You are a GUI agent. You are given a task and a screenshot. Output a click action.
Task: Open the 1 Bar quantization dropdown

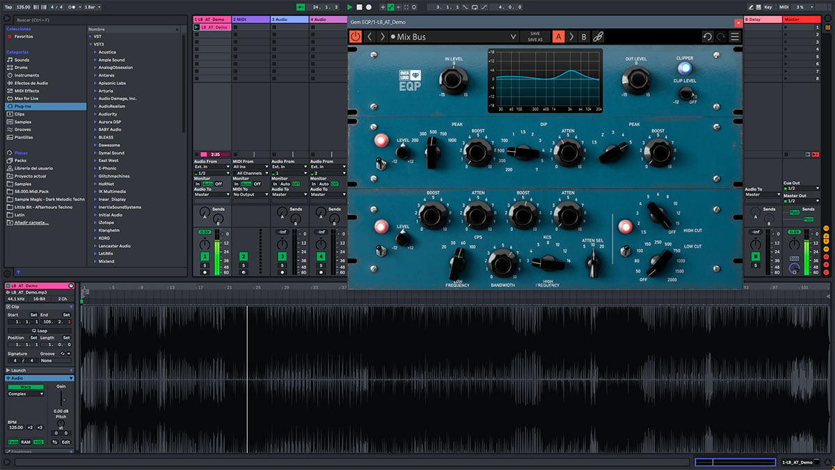tap(93, 7)
